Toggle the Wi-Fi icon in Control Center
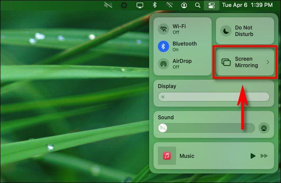 163,29
